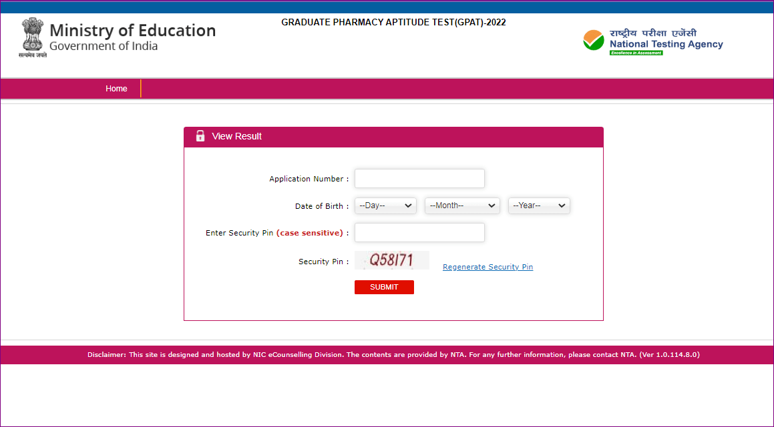Click the Q58I71 security pin image

point(392,260)
